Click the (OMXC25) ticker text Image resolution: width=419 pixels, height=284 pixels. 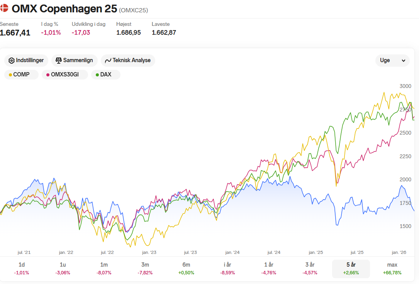[x=133, y=10]
